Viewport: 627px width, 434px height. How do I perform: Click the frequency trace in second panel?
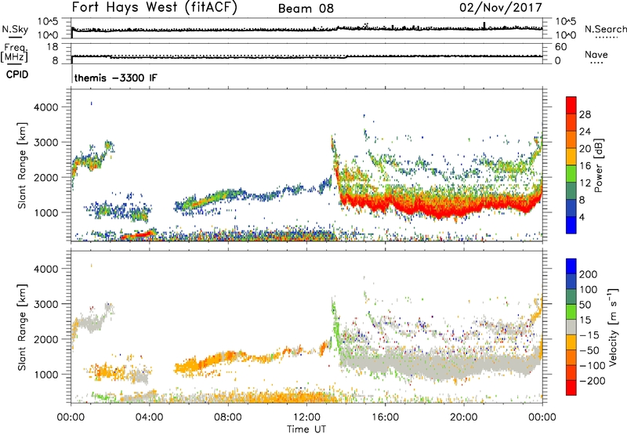[306, 57]
